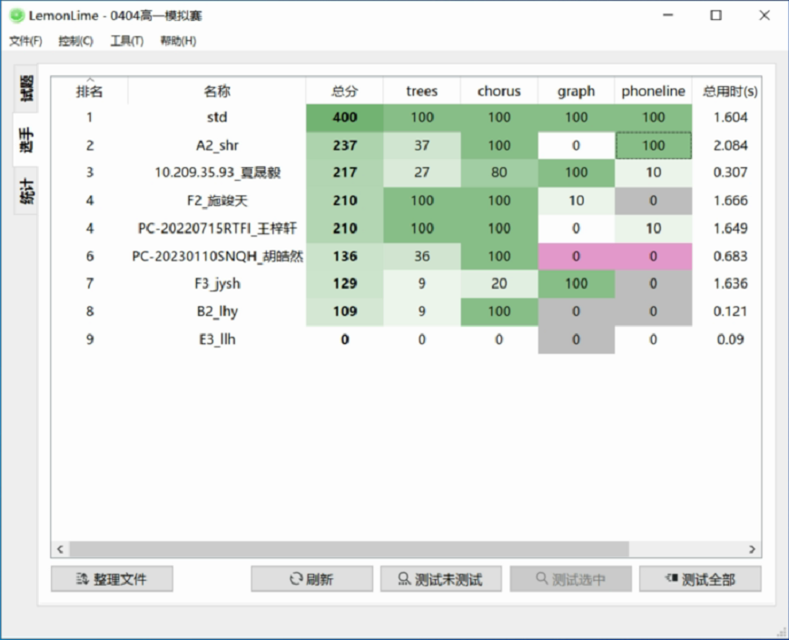
Task: Click the 测试全部 button
Action: [x=699, y=579]
